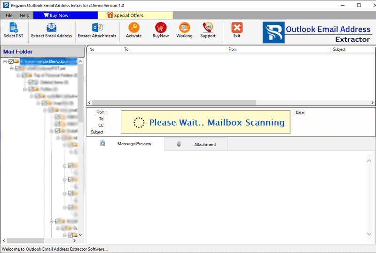Click the Attachment paperclip icon
Screen dimensions: 376x253
point(179,144)
